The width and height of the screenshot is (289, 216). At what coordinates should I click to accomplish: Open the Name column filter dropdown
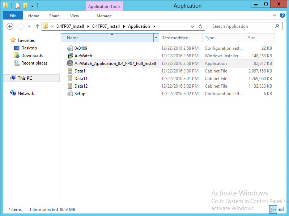point(156,38)
